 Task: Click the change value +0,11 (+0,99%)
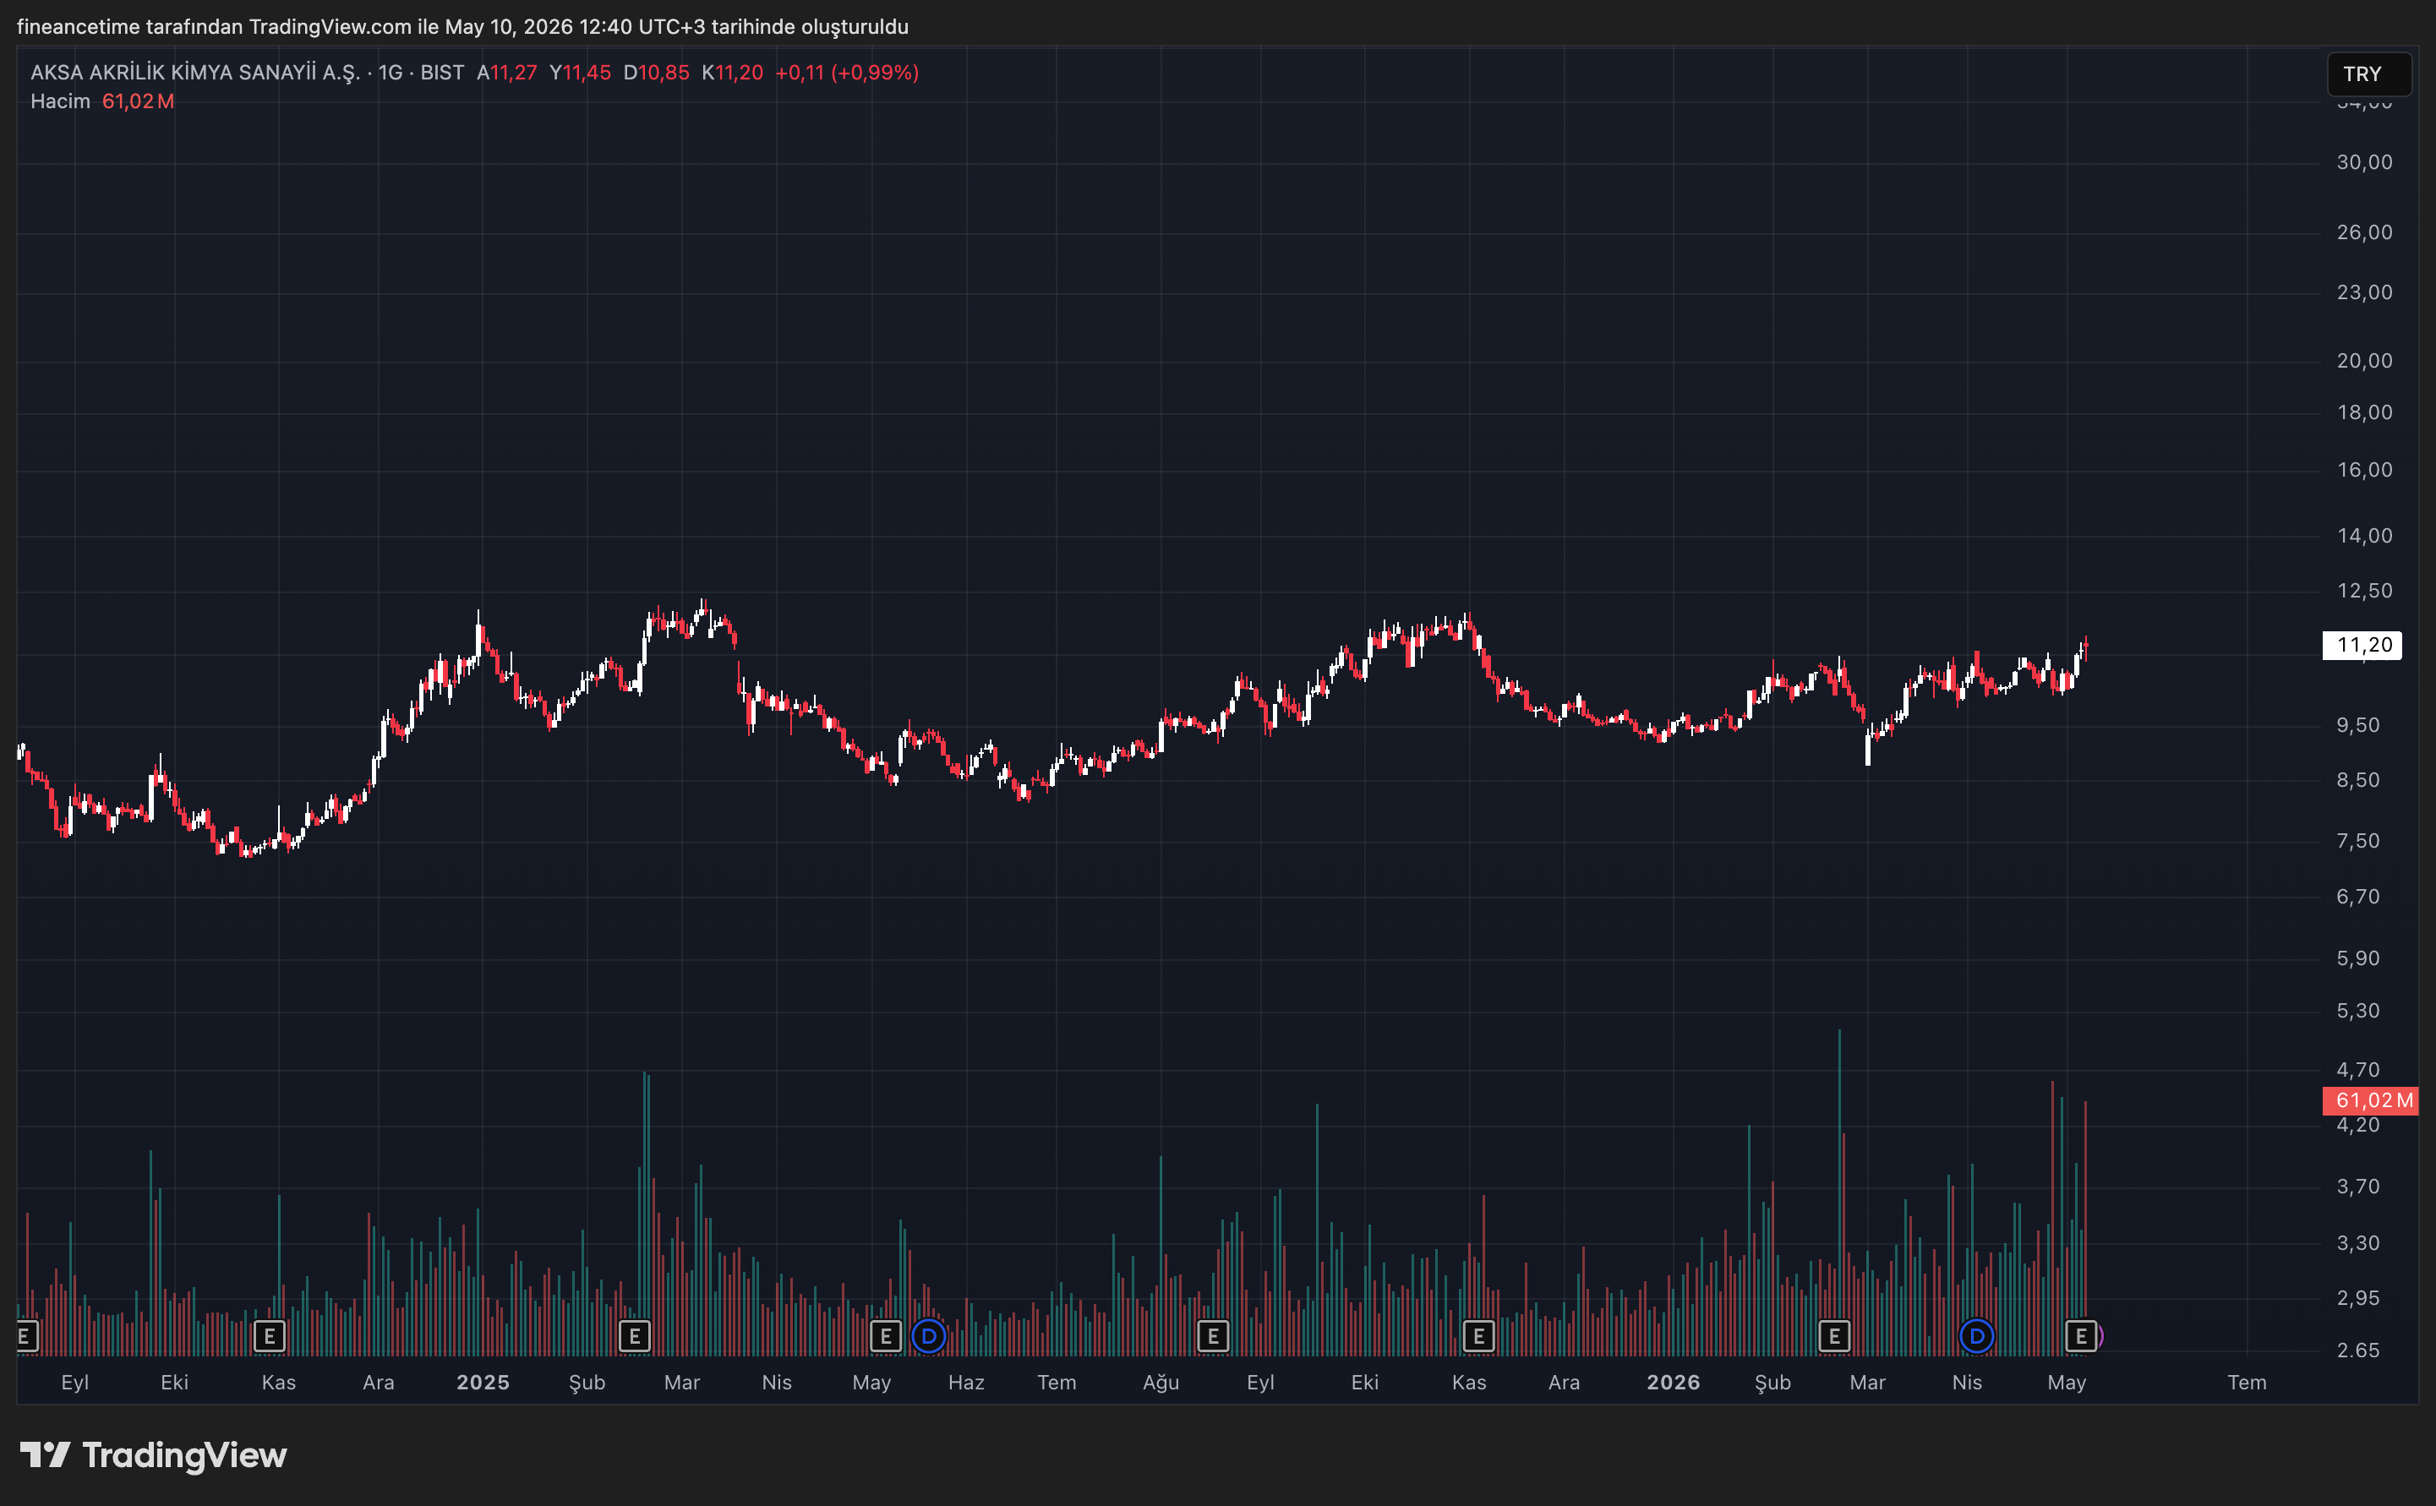click(847, 73)
